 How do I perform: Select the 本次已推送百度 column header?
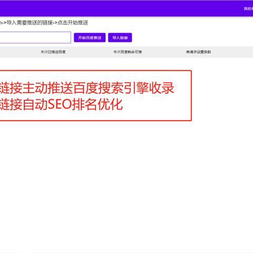click(x=53, y=52)
